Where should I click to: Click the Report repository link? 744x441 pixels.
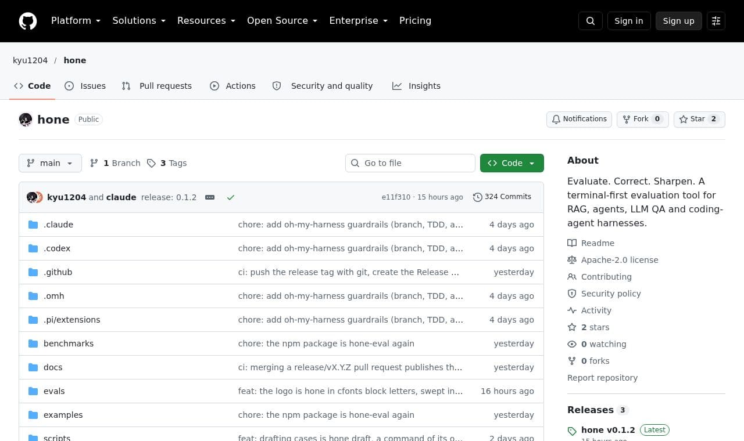pos(602,378)
